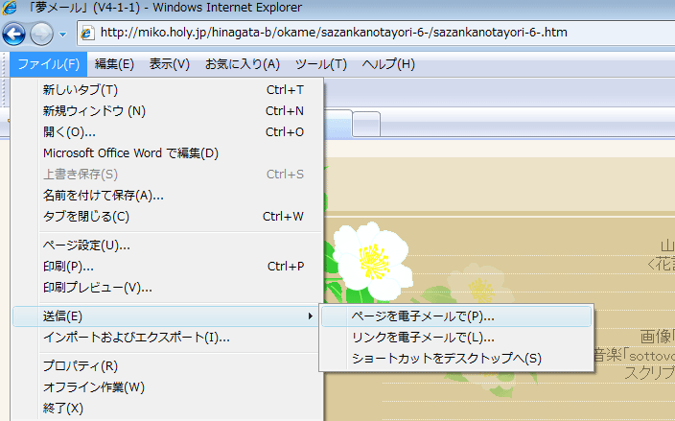This screenshot has height=421, width=675.
Task: Click the Internet Explorer icon in the title bar
Action: 10,9
